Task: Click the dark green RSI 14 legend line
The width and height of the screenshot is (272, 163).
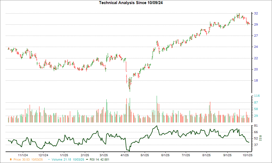Action: [x=87, y=159]
